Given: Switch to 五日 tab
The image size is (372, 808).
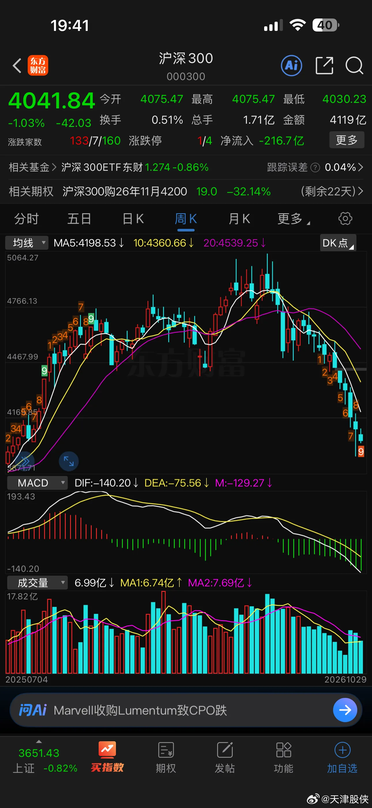Looking at the screenshot, I should (x=79, y=219).
